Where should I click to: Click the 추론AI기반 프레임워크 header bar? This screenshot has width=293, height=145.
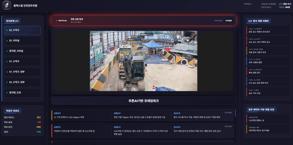click(x=143, y=101)
